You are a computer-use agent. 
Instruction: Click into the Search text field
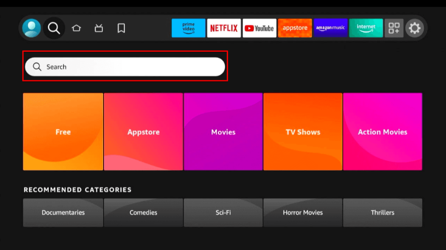[x=125, y=67]
